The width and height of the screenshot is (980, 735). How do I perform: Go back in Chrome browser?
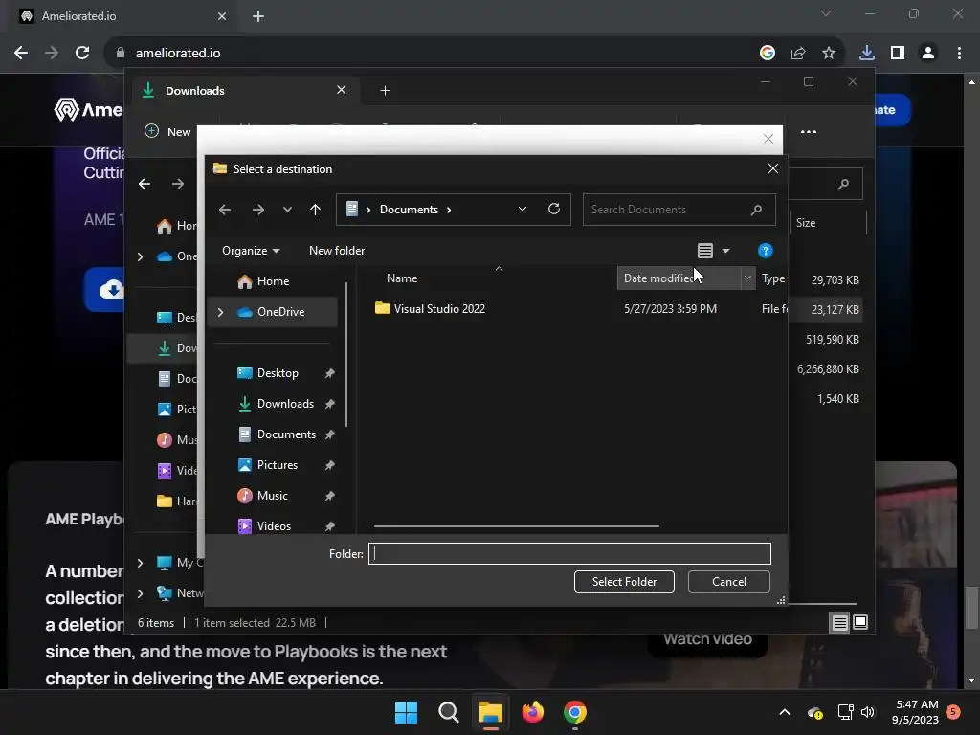[21, 54]
